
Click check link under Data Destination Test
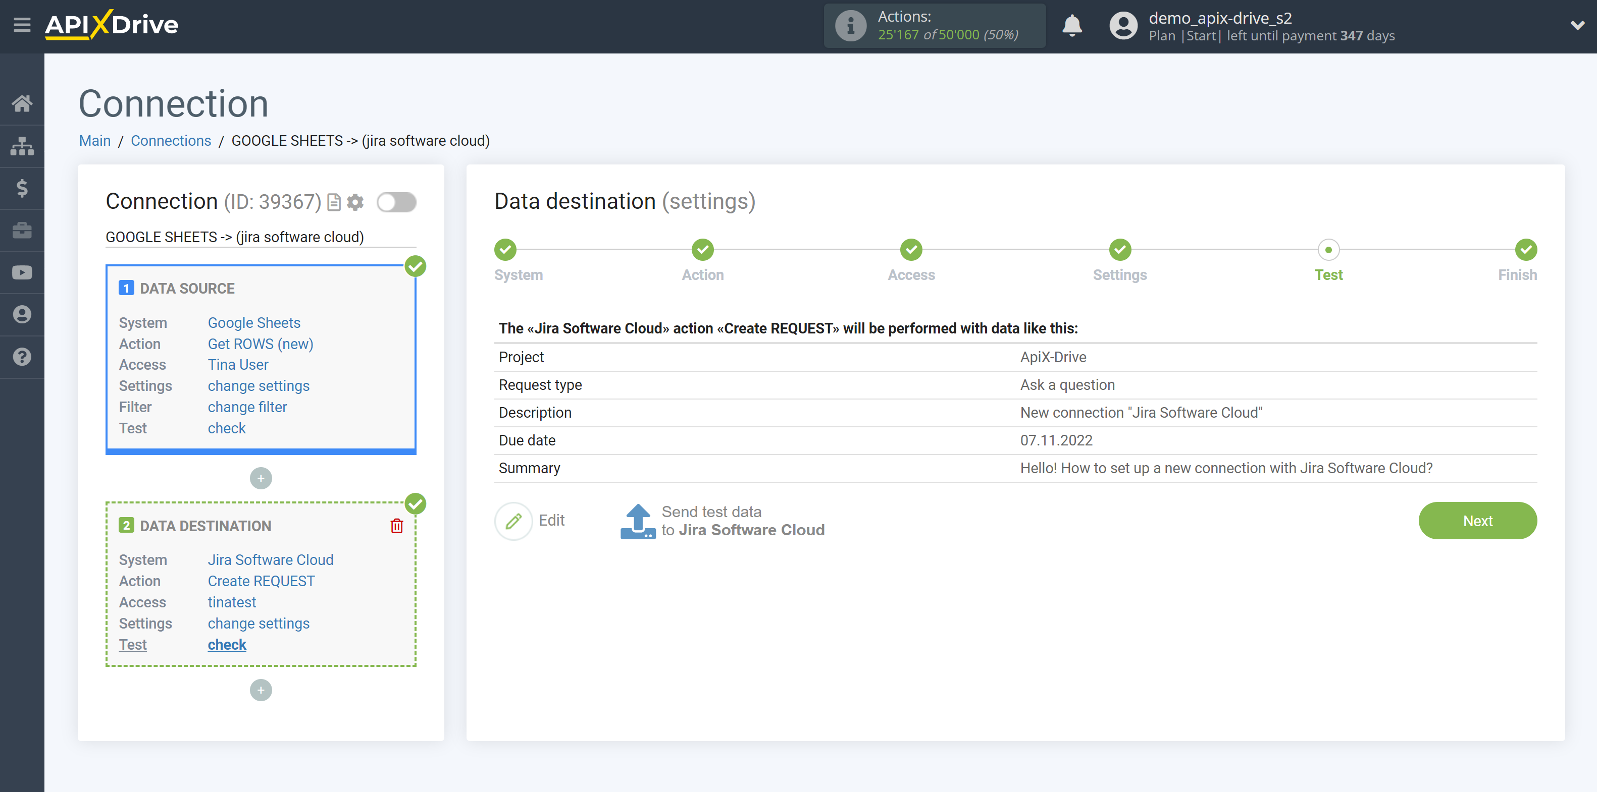(x=226, y=644)
